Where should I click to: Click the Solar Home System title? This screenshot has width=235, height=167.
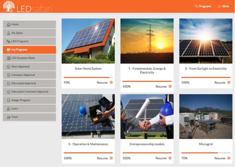click(x=88, y=68)
